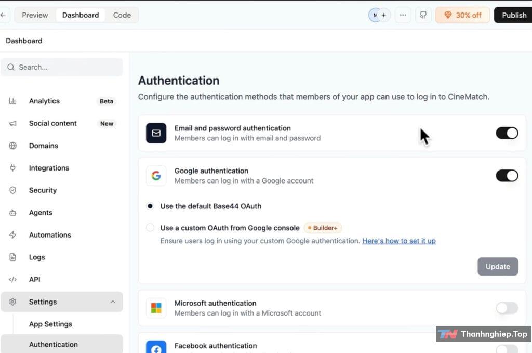Enable Microsoft authentication toggle

pos(507,308)
